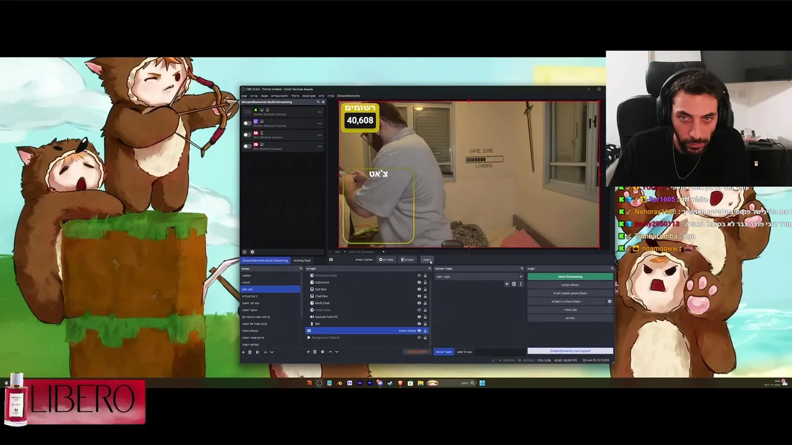Image resolution: width=792 pixels, height=445 pixels.
Task: Open Windows Start button on taskbar
Action: pos(482,383)
